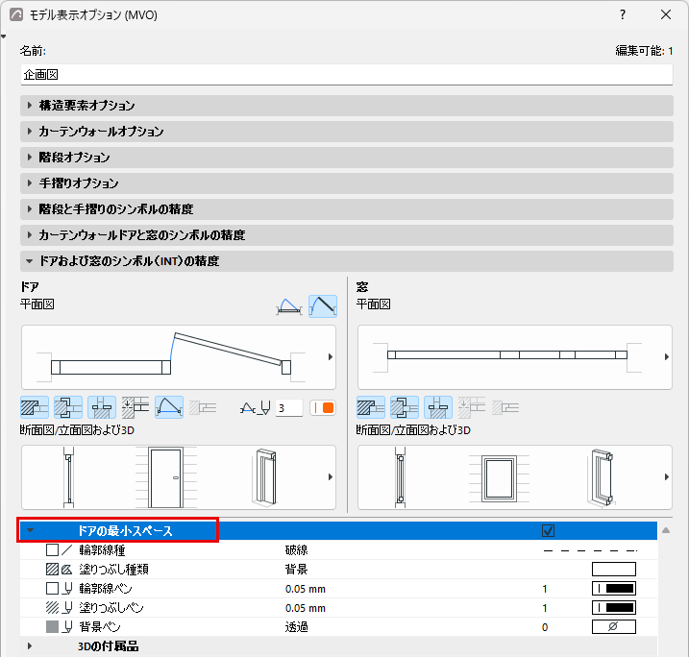Click the 塗りつぶし種類 white fill preview
689x657 pixels.
point(614,570)
